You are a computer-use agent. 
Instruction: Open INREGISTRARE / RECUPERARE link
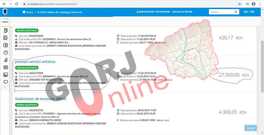153,12
